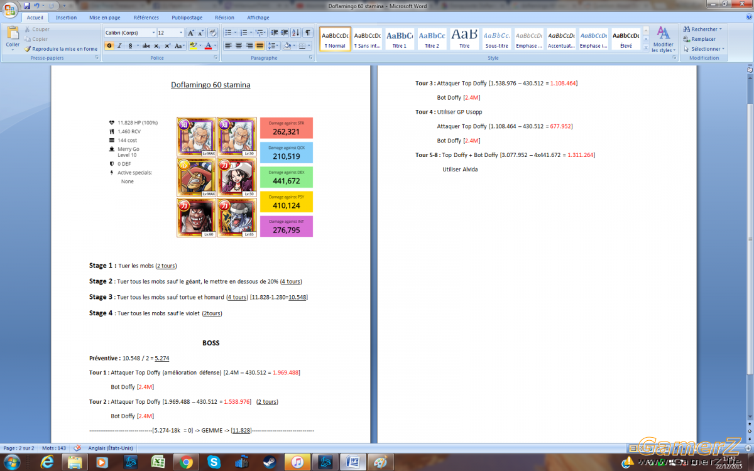
Task: Open the Insertion tab
Action: 66,18
